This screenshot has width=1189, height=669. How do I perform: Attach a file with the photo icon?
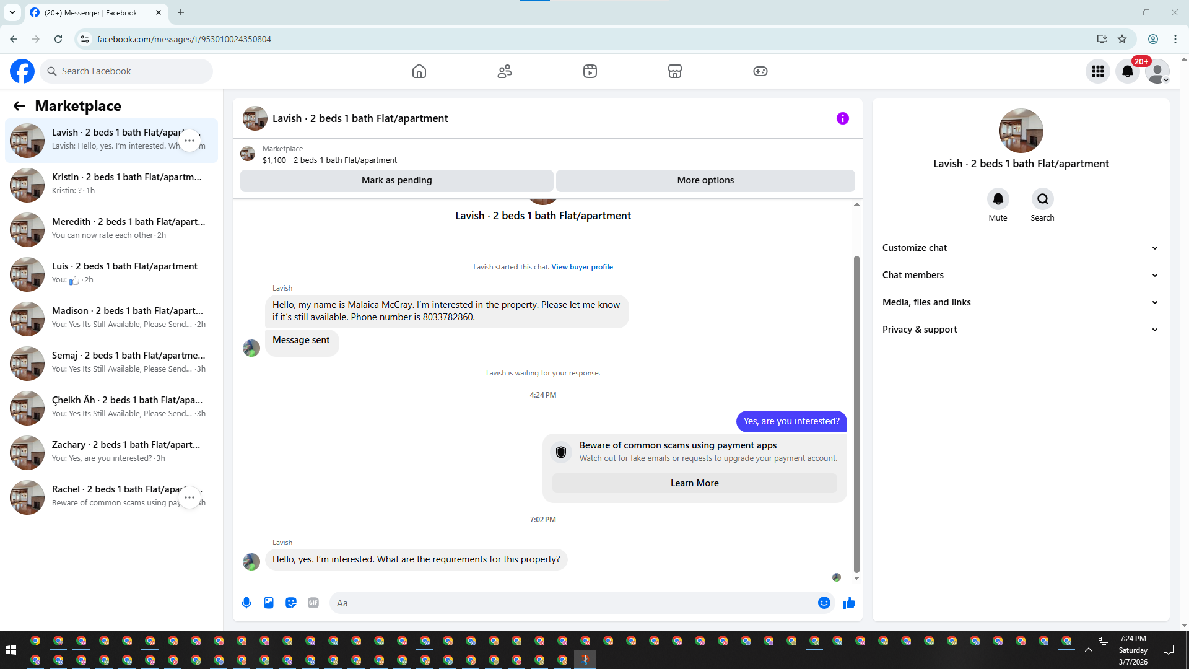(x=269, y=603)
